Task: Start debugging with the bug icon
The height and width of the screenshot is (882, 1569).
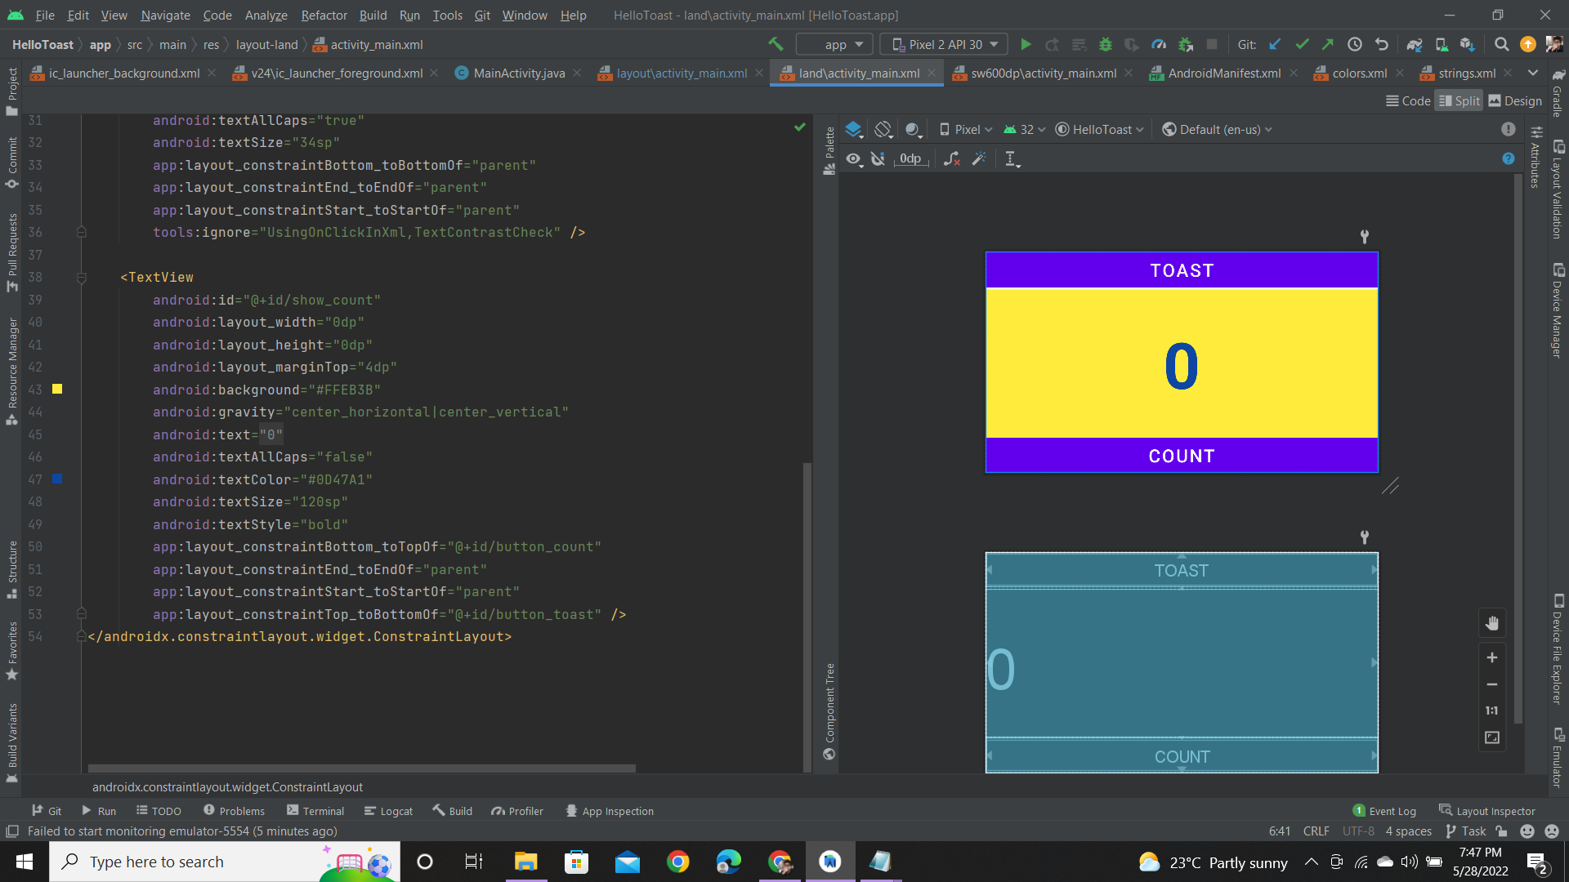Action: [1106, 44]
